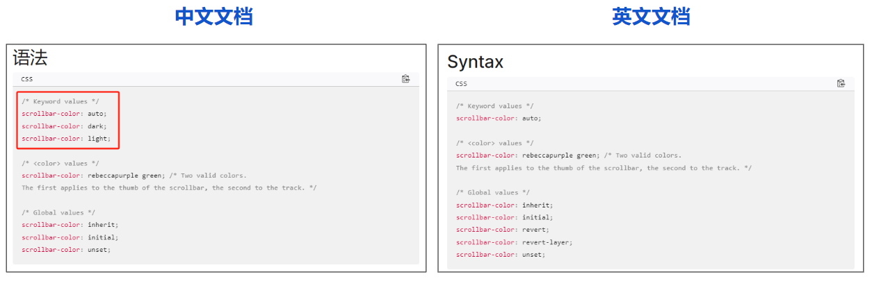
Task: Copy the English doc CSS code block
Action: pos(841,83)
